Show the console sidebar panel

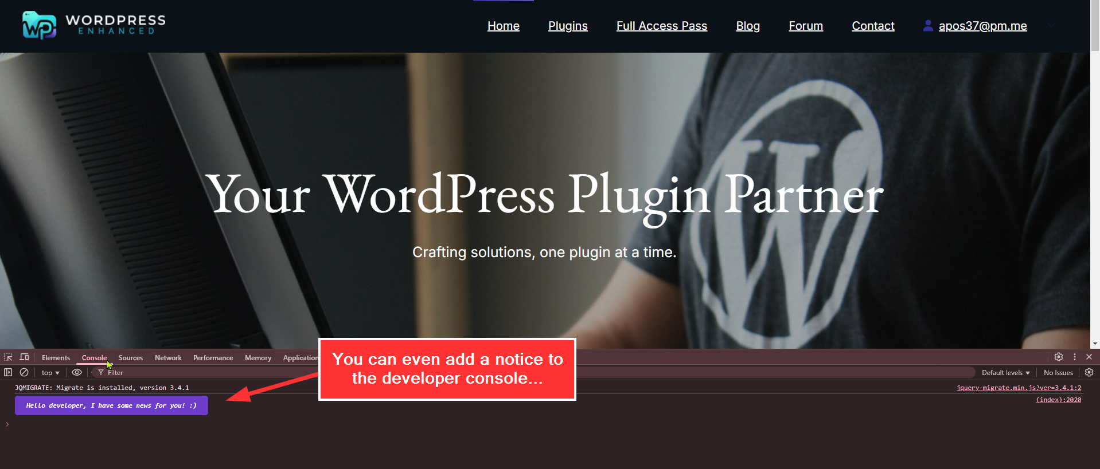point(8,372)
